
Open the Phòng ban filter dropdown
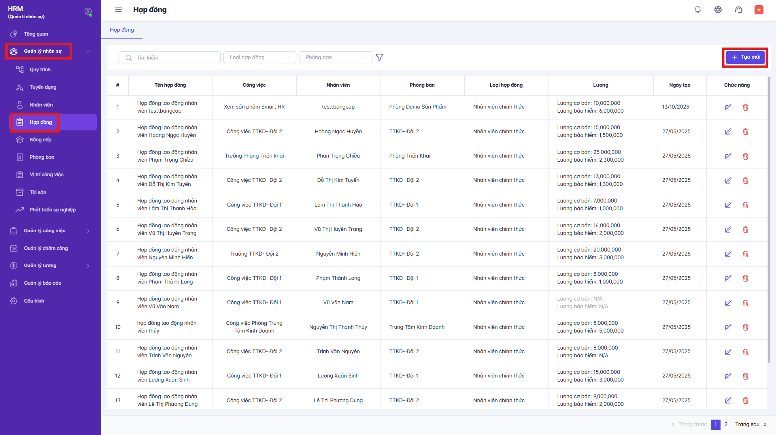coord(336,58)
